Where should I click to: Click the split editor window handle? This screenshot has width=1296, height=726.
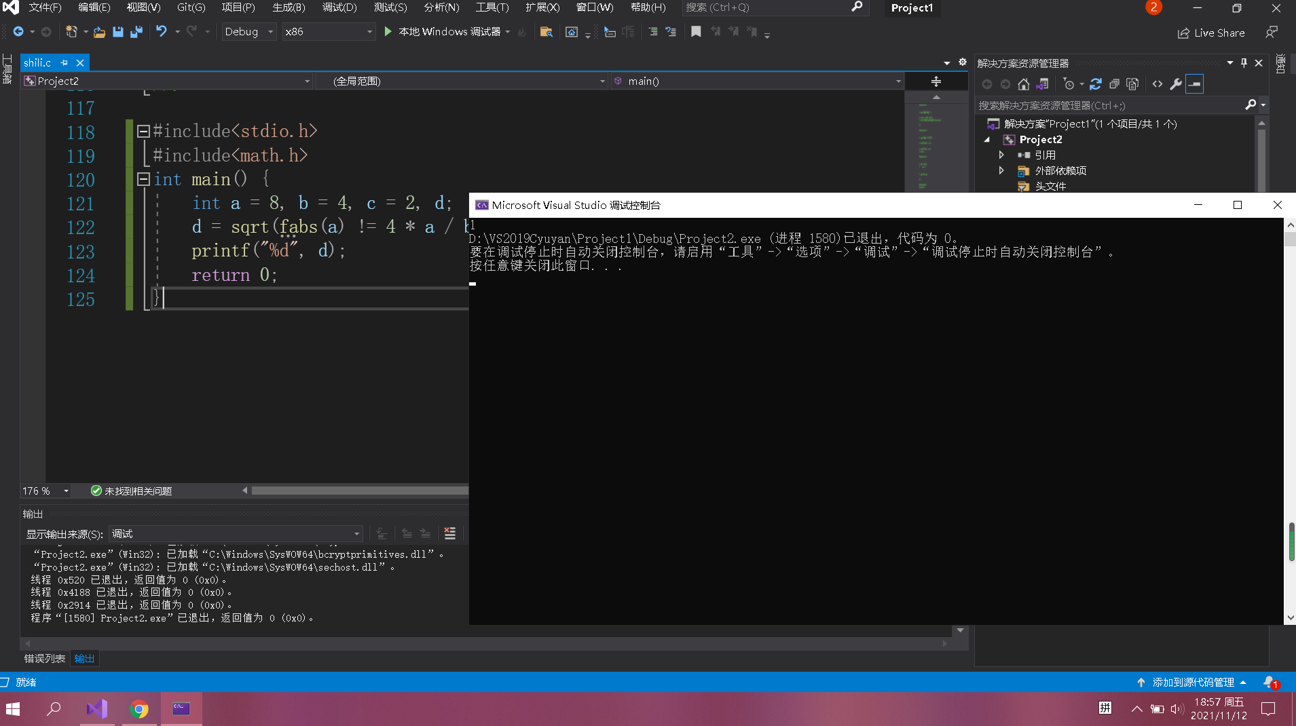936,81
